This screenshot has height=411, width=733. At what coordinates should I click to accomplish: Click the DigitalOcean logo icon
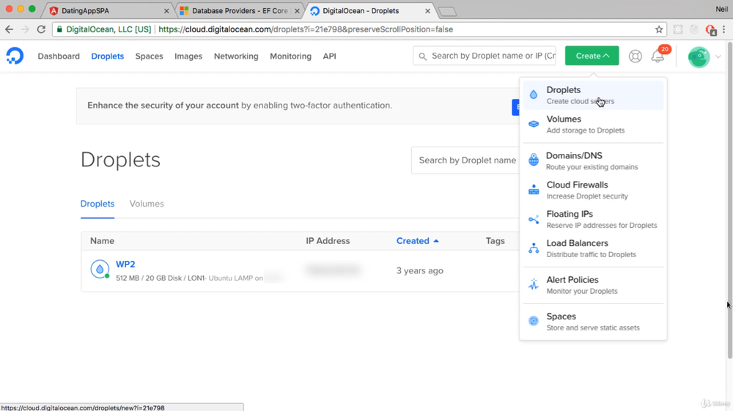(x=15, y=56)
